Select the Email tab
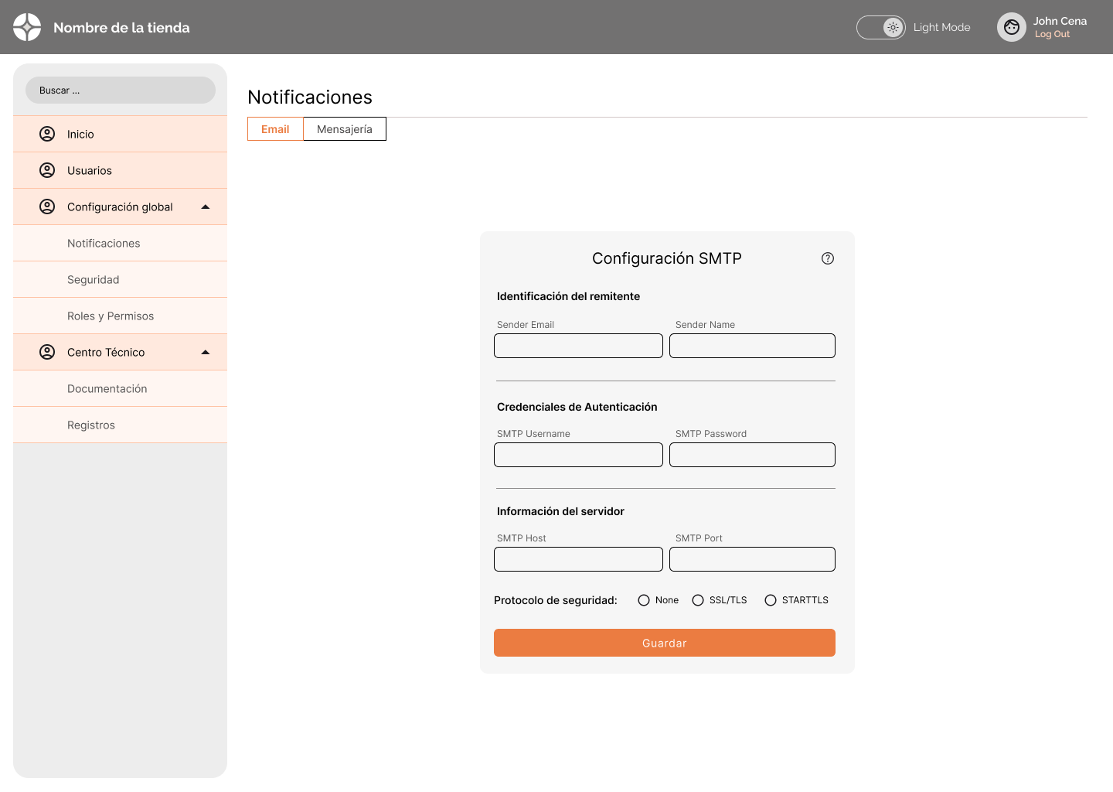The height and width of the screenshot is (792, 1113). pyautogui.click(x=275, y=129)
